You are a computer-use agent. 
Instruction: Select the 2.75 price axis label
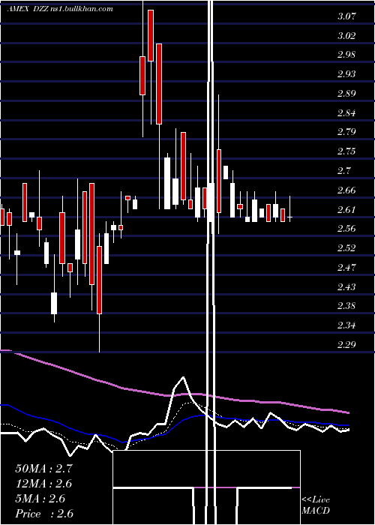coord(346,151)
